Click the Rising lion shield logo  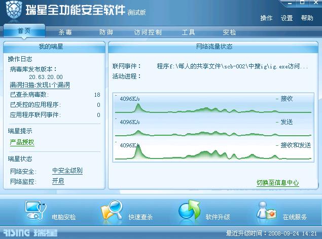coord(14,10)
